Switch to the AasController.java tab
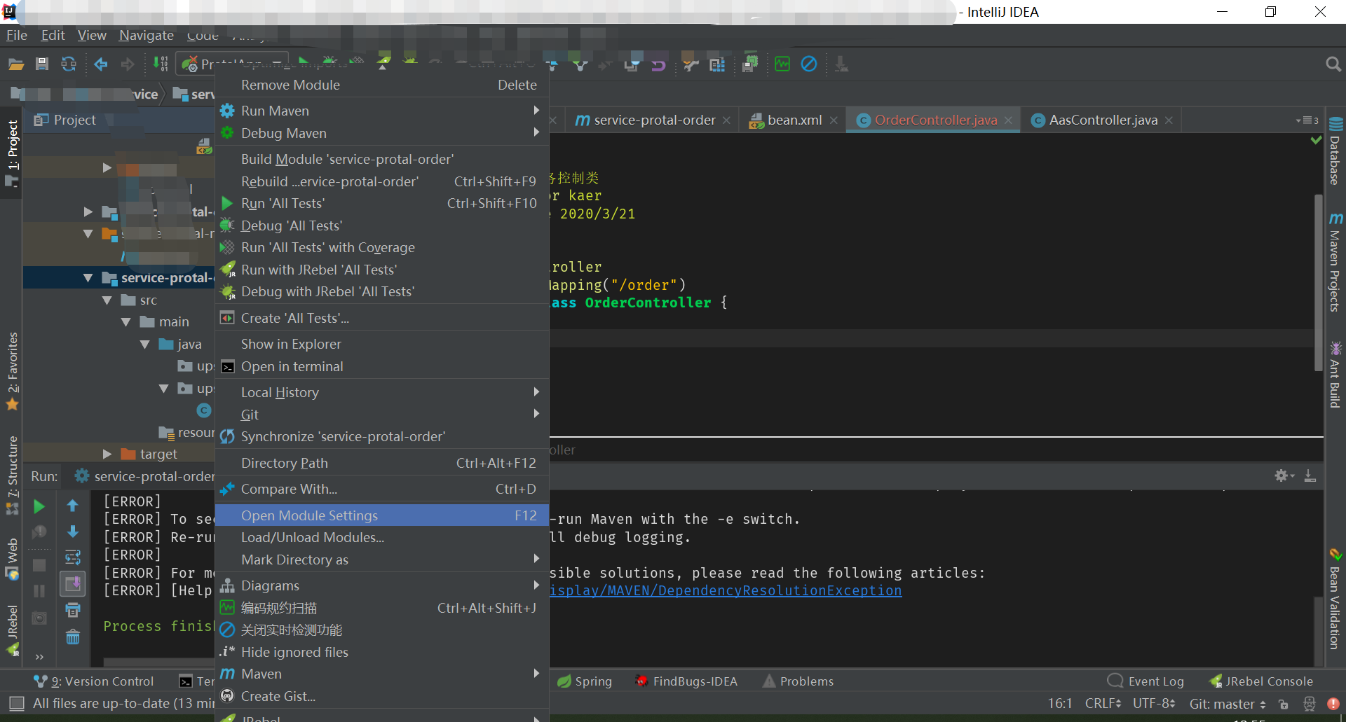The image size is (1346, 722). pos(1103,120)
